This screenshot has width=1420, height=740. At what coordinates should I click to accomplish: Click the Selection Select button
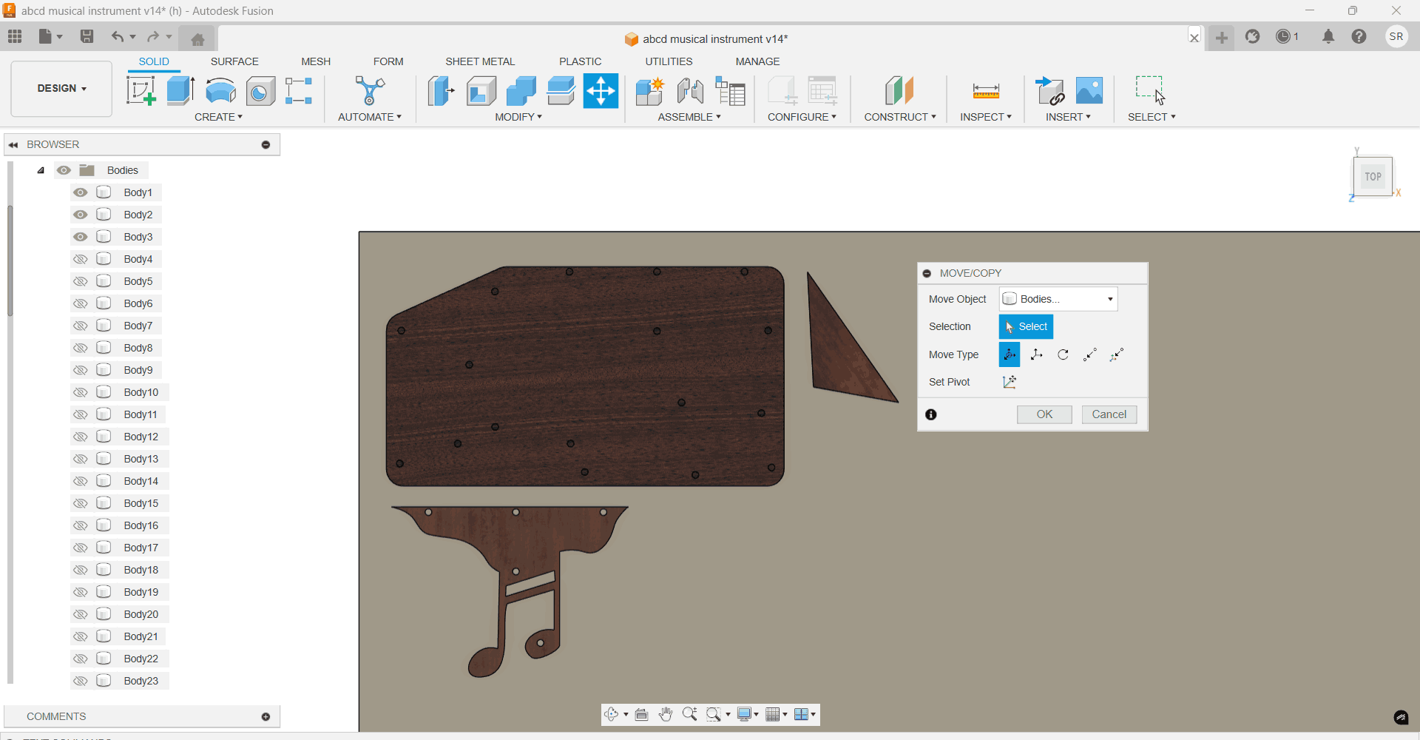tap(1026, 326)
